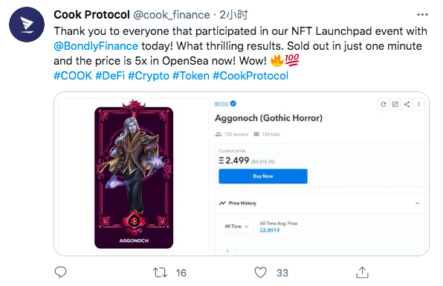Open the #CookProtocol hashtag

point(250,76)
